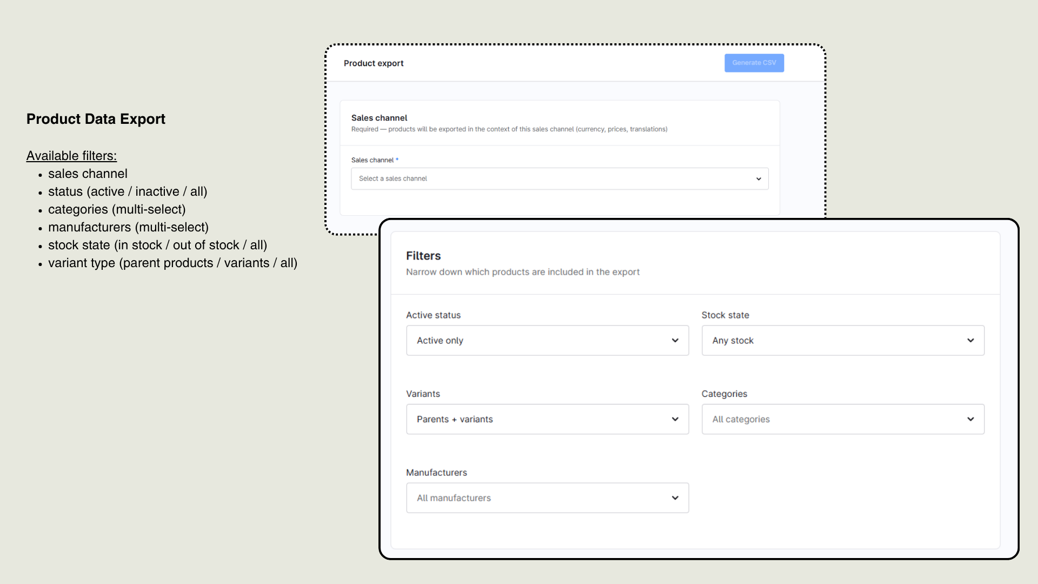Click the Sales channel card heading
Viewport: 1038px width, 584px height.
(379, 118)
